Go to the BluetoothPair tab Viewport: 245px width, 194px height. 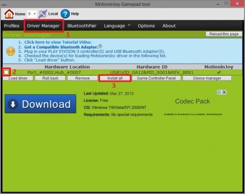82,26
